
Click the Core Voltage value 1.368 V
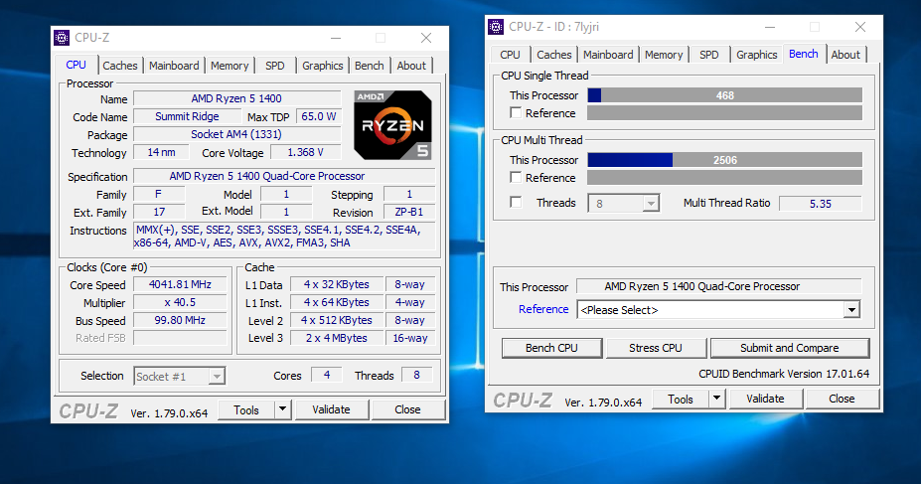(x=305, y=152)
